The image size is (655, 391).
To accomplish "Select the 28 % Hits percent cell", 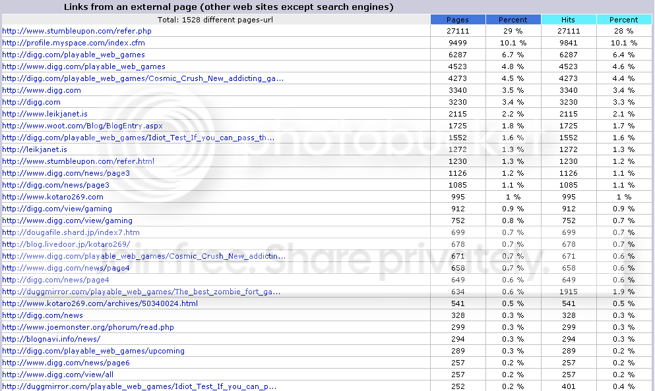I will 624,31.
